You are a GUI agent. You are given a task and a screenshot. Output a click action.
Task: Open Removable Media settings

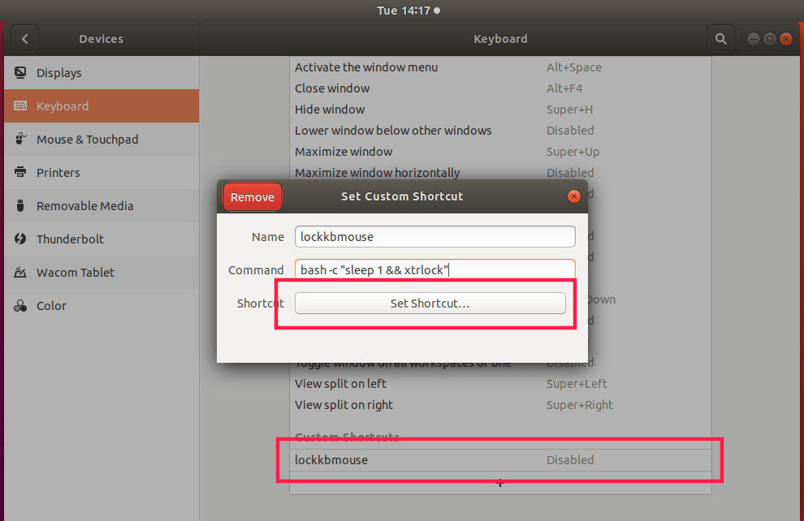102,206
